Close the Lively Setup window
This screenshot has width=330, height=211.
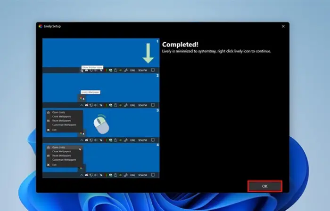[x=283, y=26]
